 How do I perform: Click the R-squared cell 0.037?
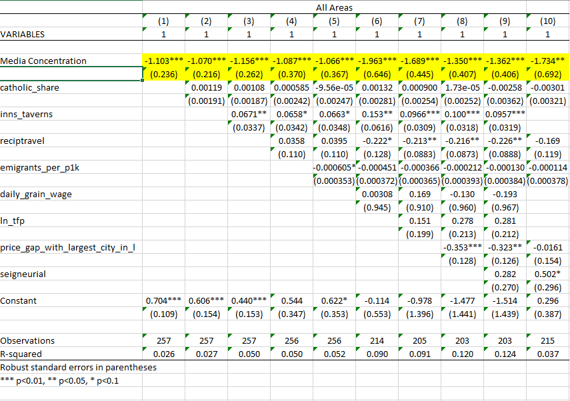(547, 354)
